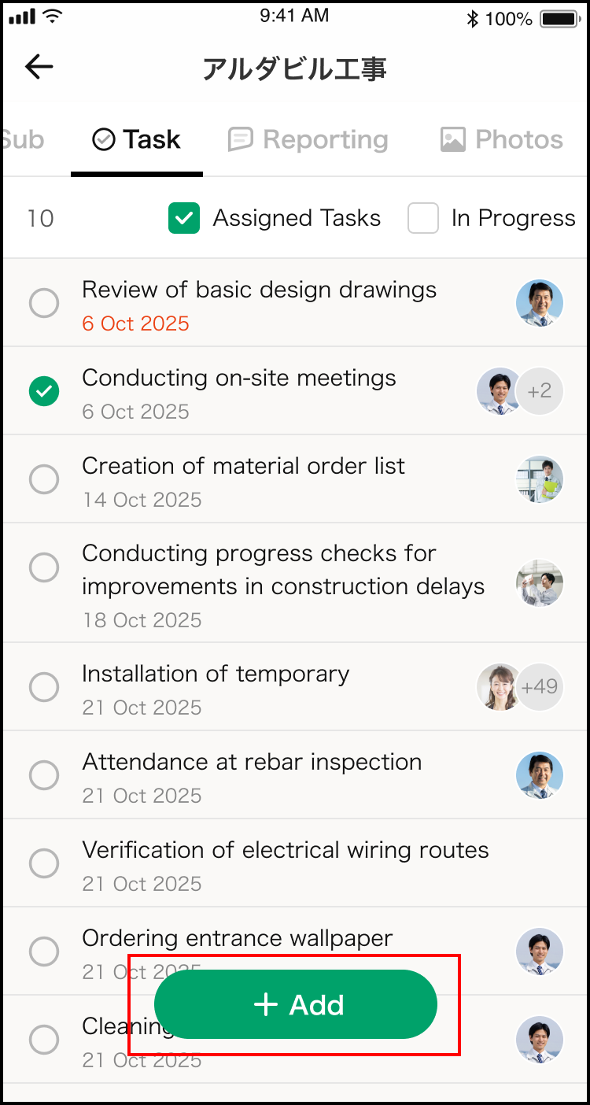Open assignee avatar for basic design drawings task

click(x=540, y=303)
